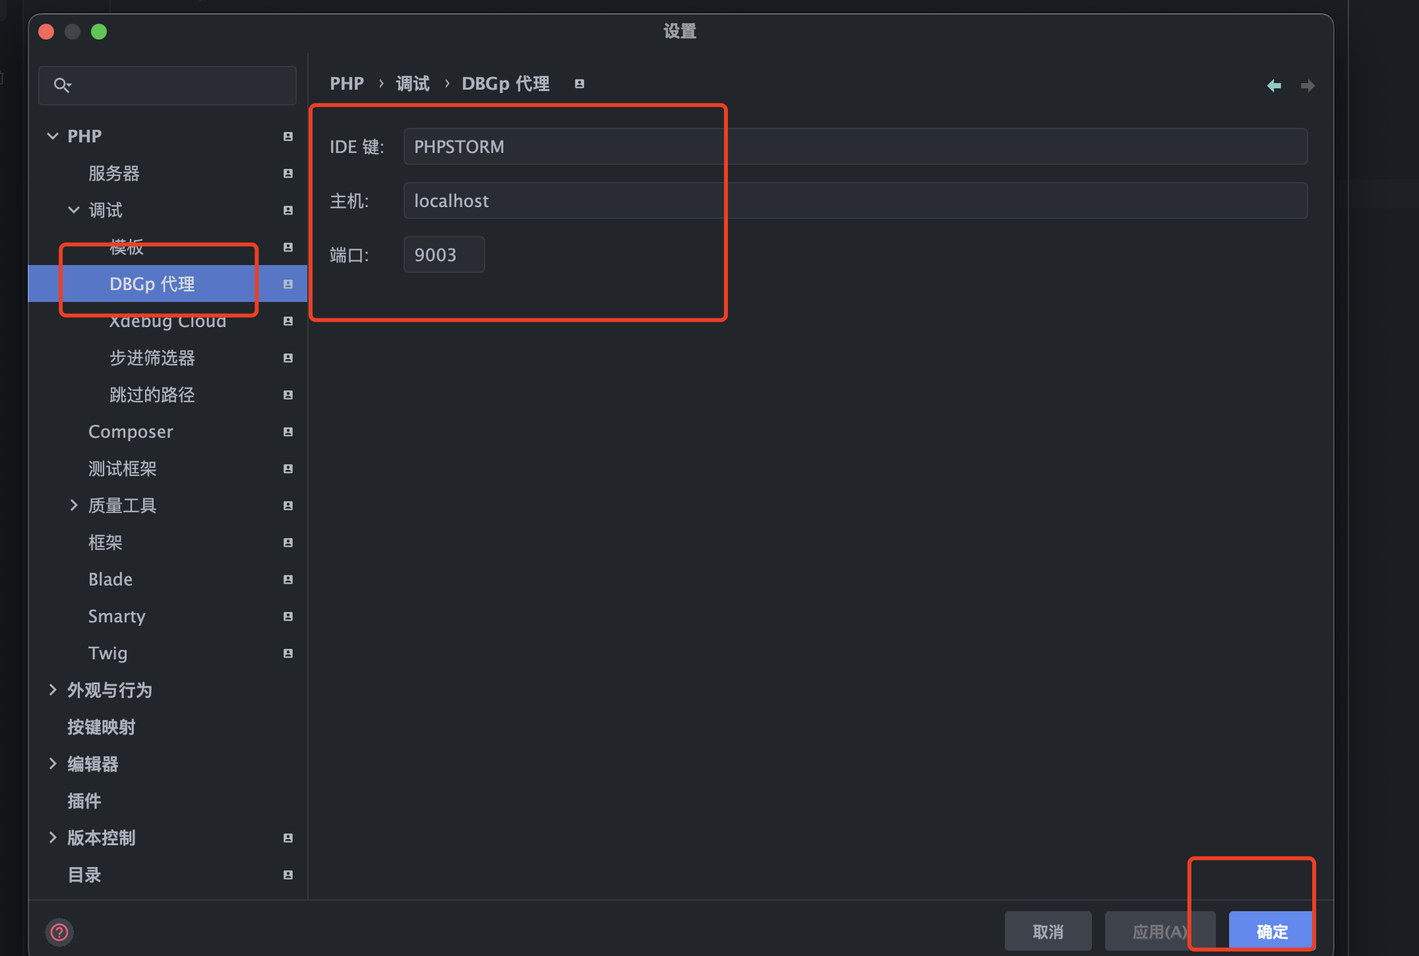
Task: Open the 步进筛选器 settings page
Action: pyautogui.click(x=152, y=358)
